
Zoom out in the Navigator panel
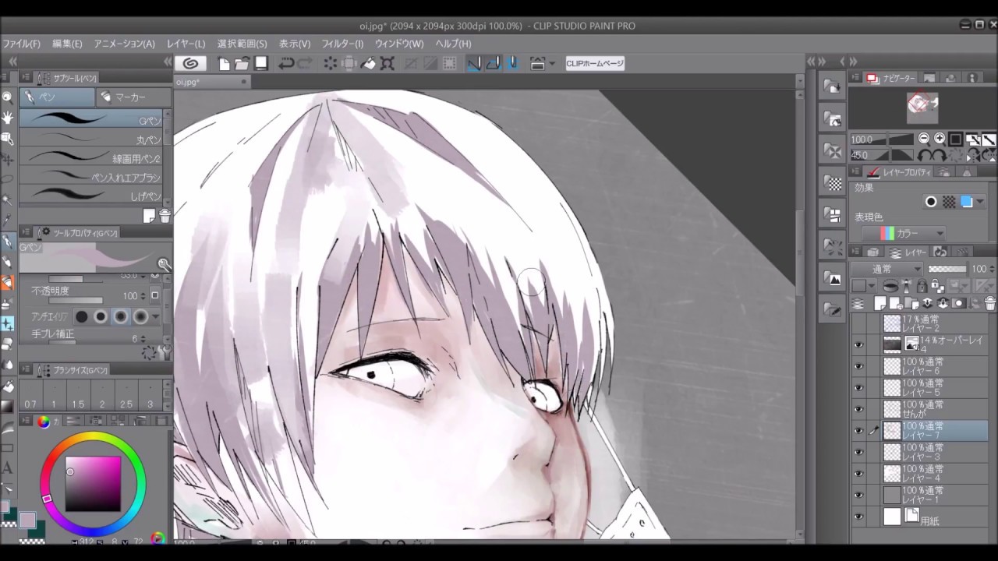tap(924, 139)
